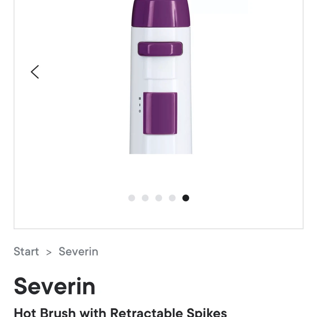Jump to the first carousel image dot
Viewport: 317px width, 317px height.
click(132, 198)
